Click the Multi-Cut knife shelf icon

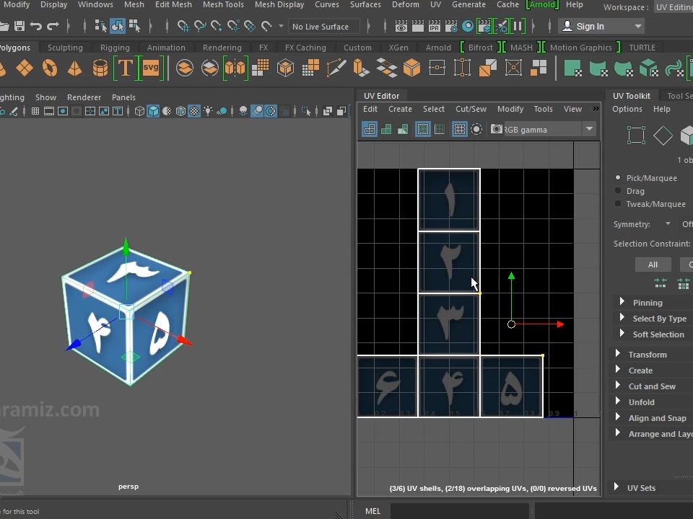coord(336,68)
